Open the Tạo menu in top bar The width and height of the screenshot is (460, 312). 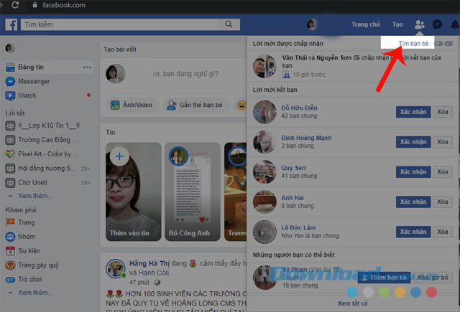(397, 24)
